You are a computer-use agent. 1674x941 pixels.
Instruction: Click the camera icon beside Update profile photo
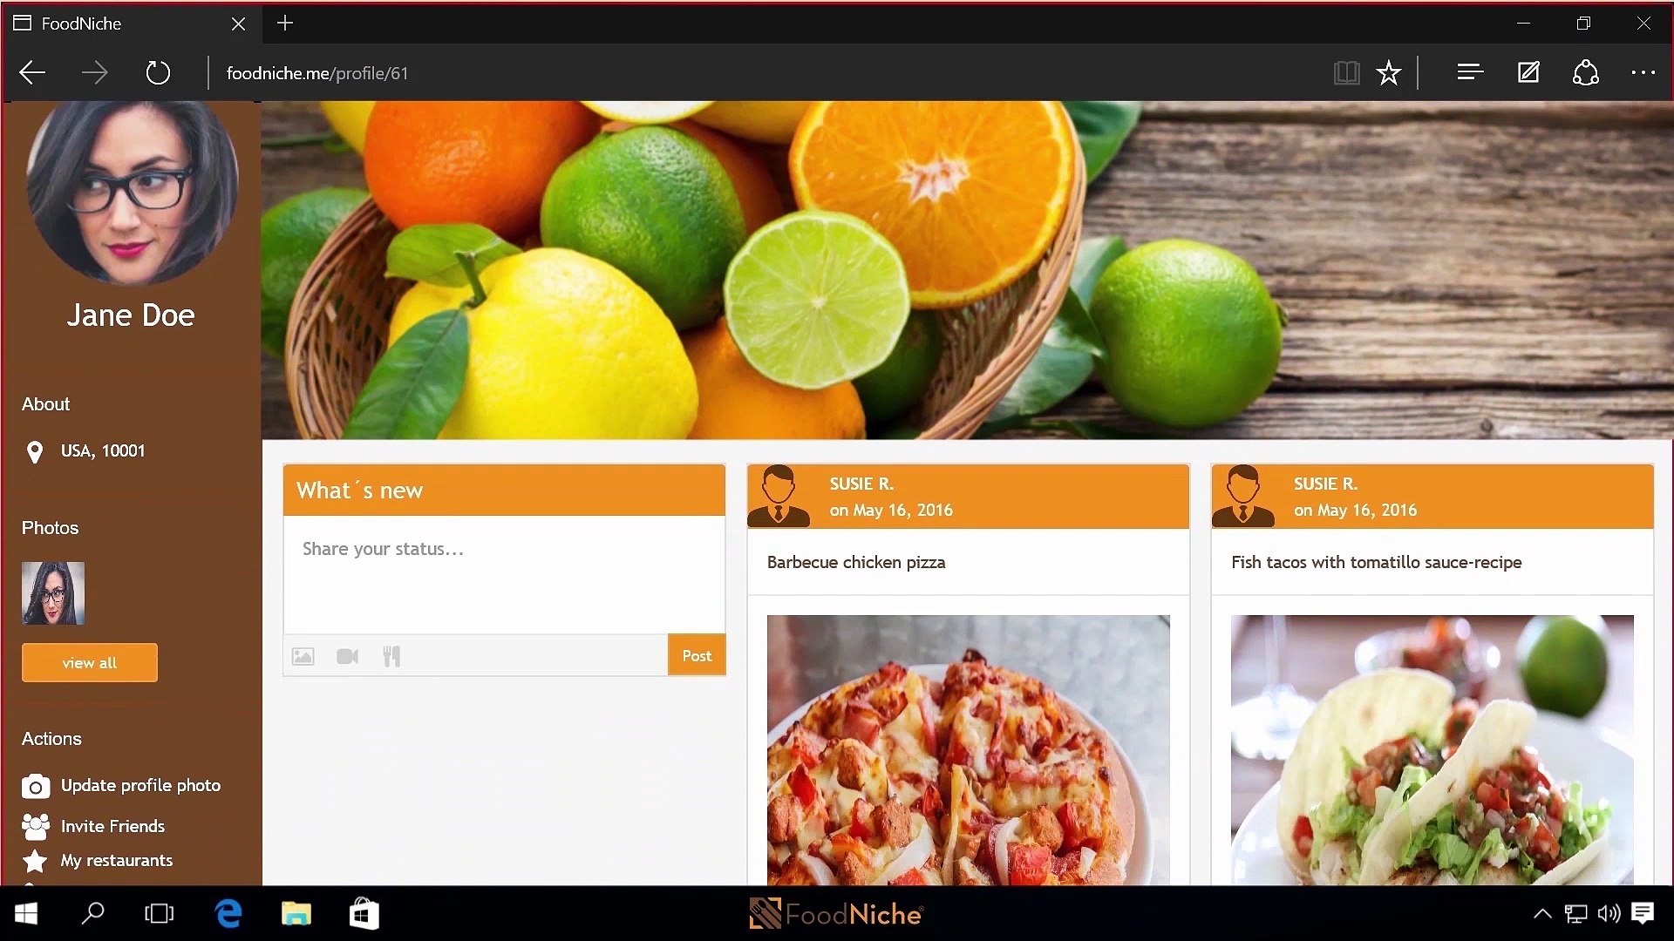click(x=35, y=787)
